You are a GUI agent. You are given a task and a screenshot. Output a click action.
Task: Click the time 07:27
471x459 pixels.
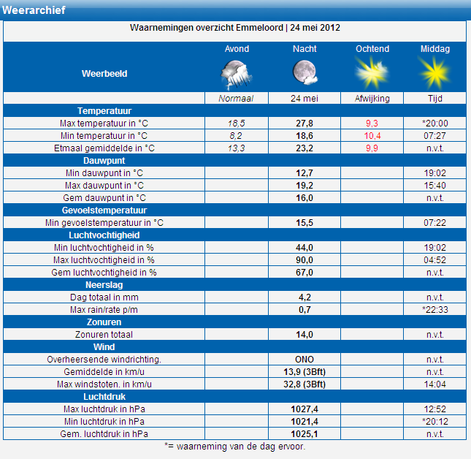point(434,136)
